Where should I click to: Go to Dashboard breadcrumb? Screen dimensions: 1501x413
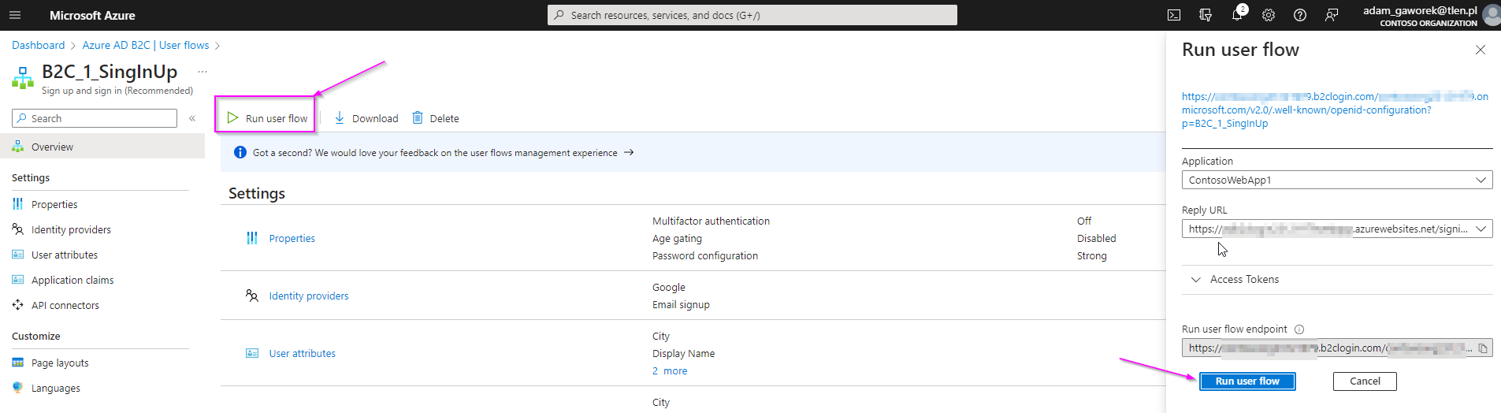[39, 45]
